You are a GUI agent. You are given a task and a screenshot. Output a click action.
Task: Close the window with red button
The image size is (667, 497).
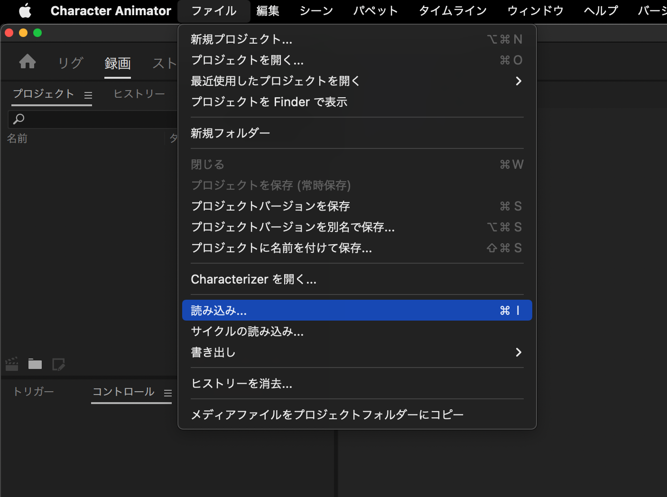pos(9,33)
